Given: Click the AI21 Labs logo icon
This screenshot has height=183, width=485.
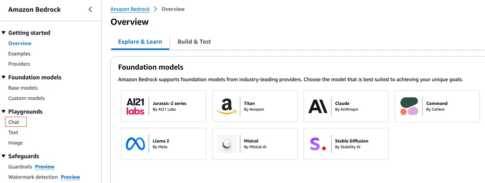Looking at the screenshot, I should [135, 106].
